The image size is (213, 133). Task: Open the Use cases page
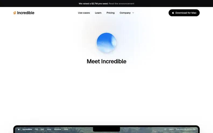pyautogui.click(x=84, y=13)
